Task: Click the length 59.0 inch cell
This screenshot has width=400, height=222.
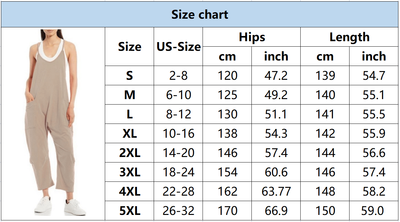Action: pyautogui.click(x=374, y=211)
